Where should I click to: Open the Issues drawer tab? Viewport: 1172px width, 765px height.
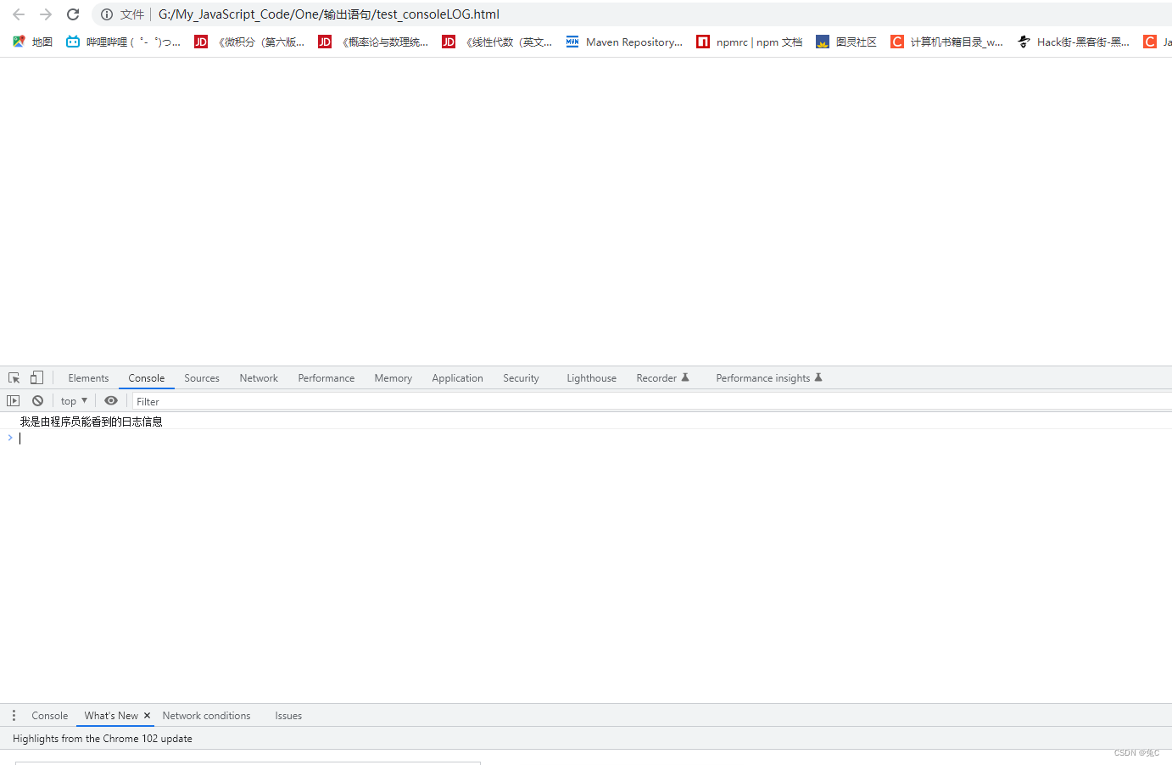click(288, 716)
